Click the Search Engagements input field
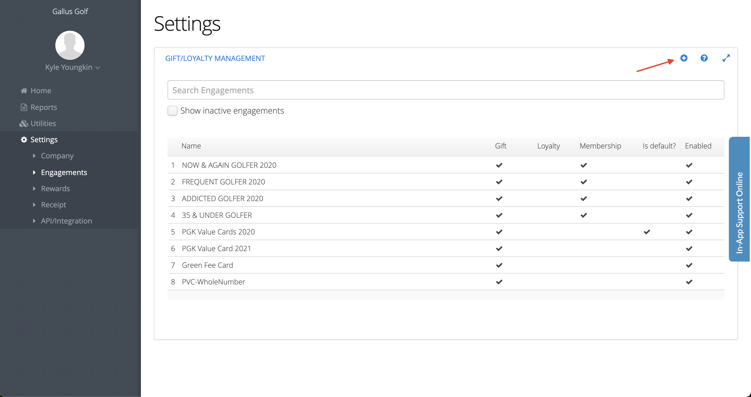 pyautogui.click(x=445, y=90)
